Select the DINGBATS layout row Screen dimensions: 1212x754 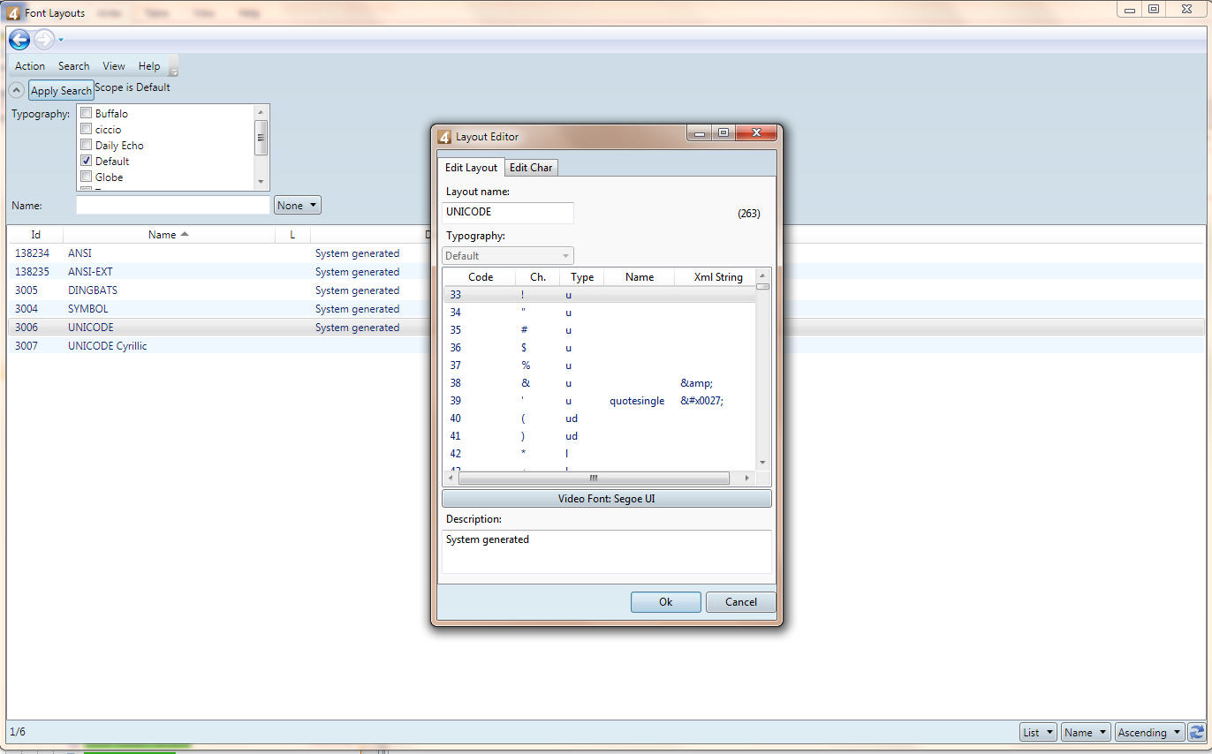click(x=607, y=290)
